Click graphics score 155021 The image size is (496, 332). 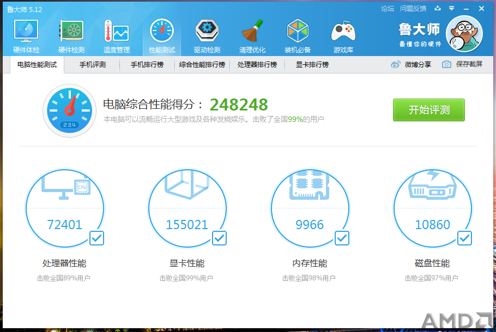[187, 225]
